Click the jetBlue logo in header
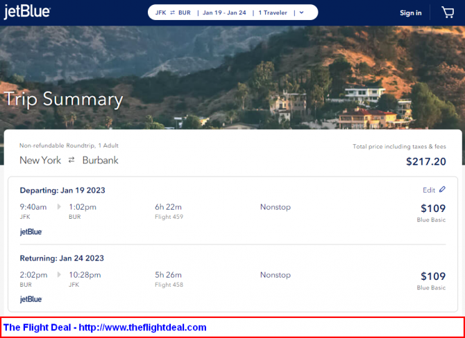Screen dimensions: 465x338 pyautogui.click(x=27, y=12)
